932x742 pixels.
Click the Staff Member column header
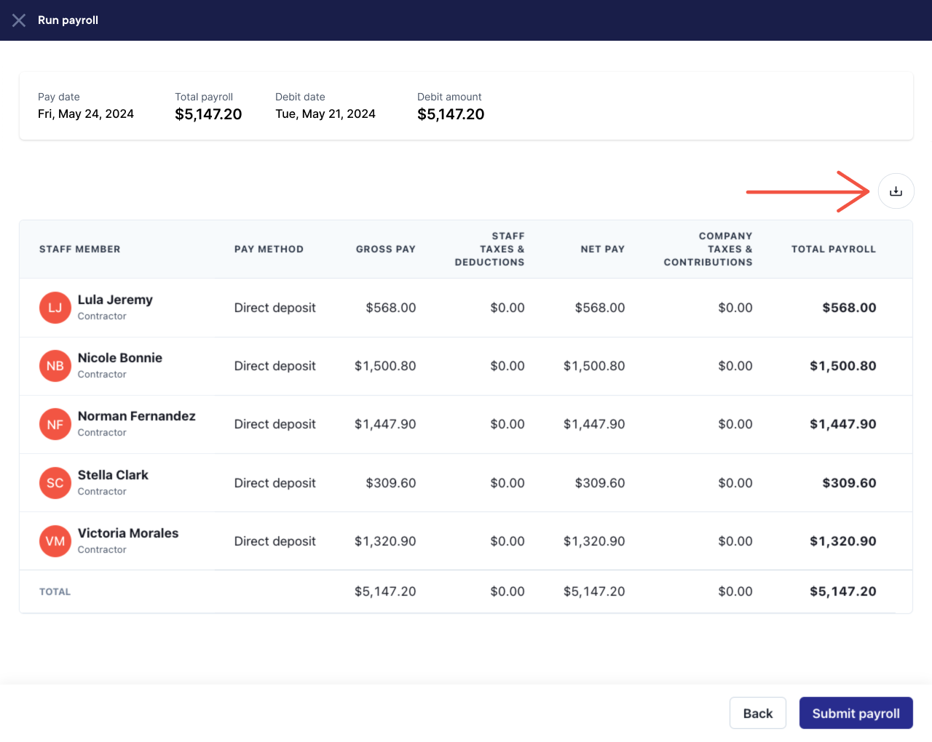point(80,249)
